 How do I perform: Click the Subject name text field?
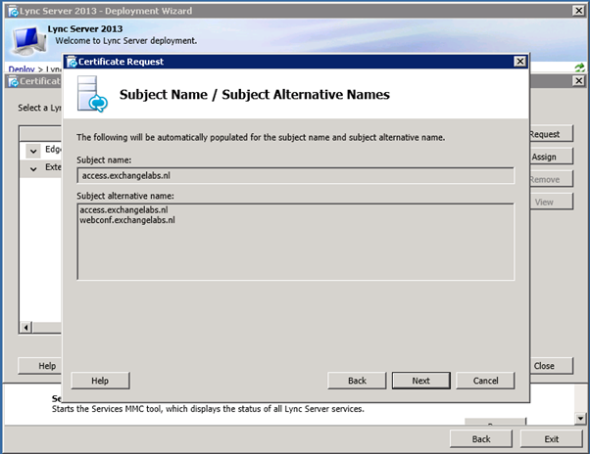(295, 175)
